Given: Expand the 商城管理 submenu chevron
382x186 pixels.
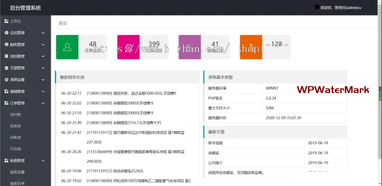Looking at the screenshot, I should pyautogui.click(x=43, y=91).
